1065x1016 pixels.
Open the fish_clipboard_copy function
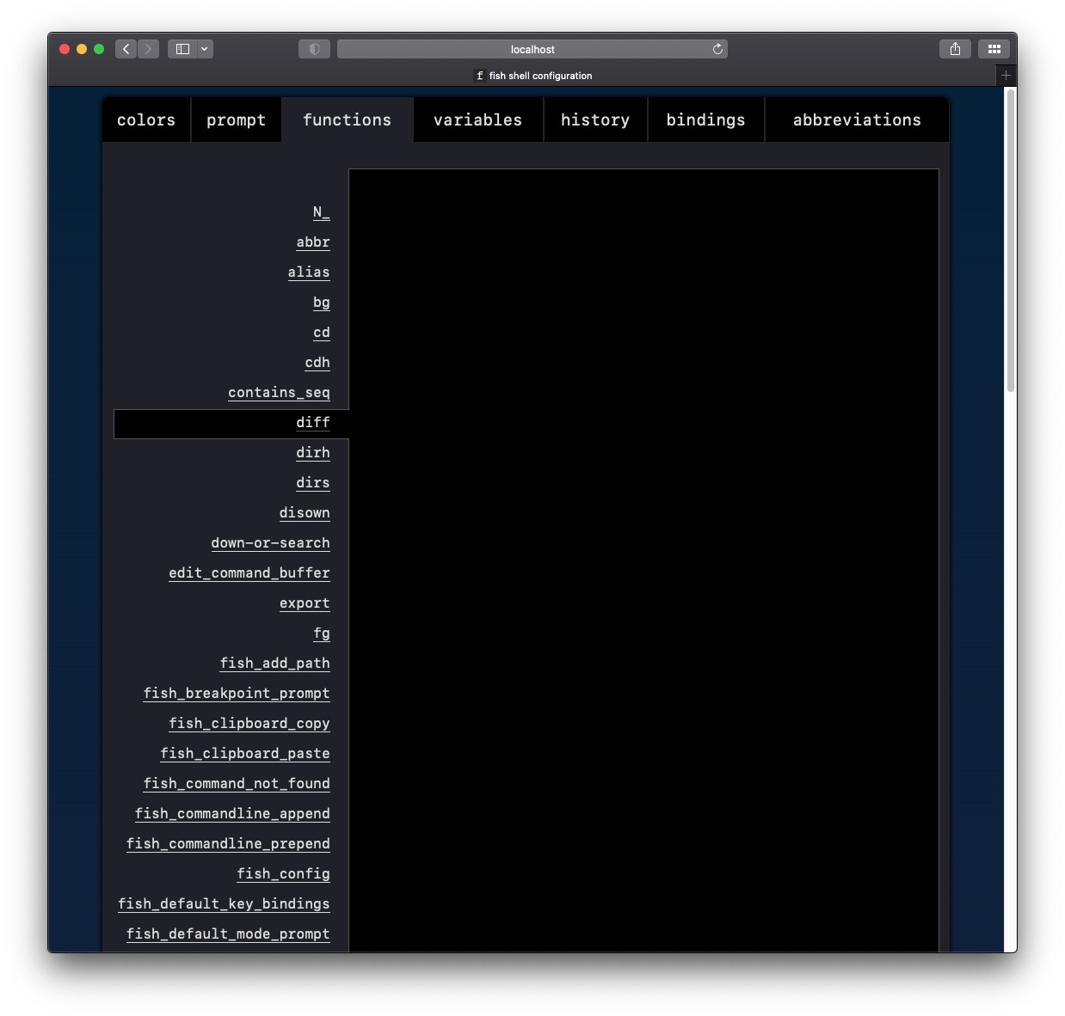[x=249, y=723]
